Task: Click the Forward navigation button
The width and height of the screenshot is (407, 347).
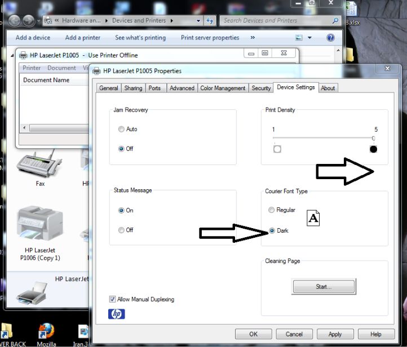Action: [x=29, y=21]
